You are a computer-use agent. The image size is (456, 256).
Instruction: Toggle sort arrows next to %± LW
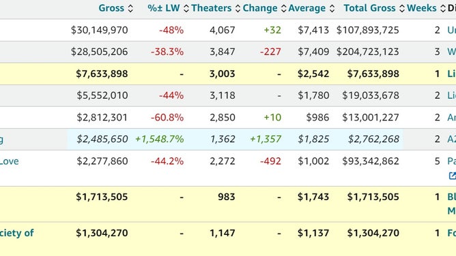[x=186, y=8]
